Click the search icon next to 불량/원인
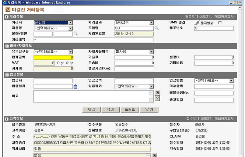The image size is (245, 157). pos(75,34)
